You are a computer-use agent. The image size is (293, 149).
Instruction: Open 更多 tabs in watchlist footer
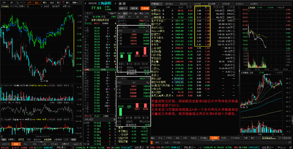point(253,138)
